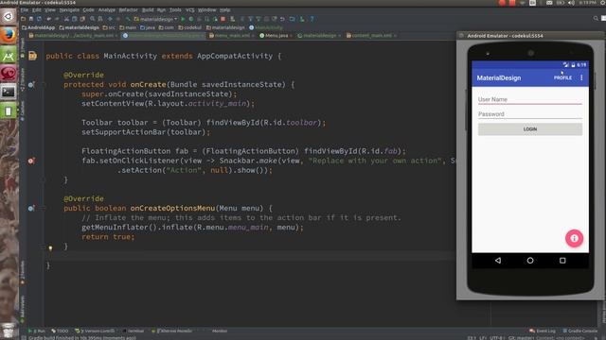
Task: Click the Open folder toolbar icon
Action: pyautogui.click(x=23, y=19)
